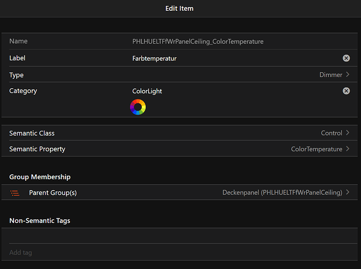Change the Dimmer type value
This screenshot has height=269, width=361.
click(330, 75)
